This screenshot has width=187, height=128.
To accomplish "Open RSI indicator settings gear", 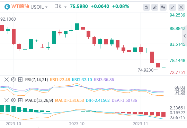I will point(14,79).
